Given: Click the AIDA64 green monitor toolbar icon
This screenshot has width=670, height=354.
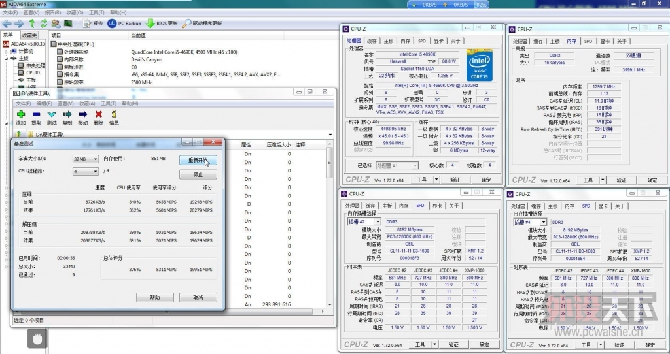Looking at the screenshot, I should (68, 24).
